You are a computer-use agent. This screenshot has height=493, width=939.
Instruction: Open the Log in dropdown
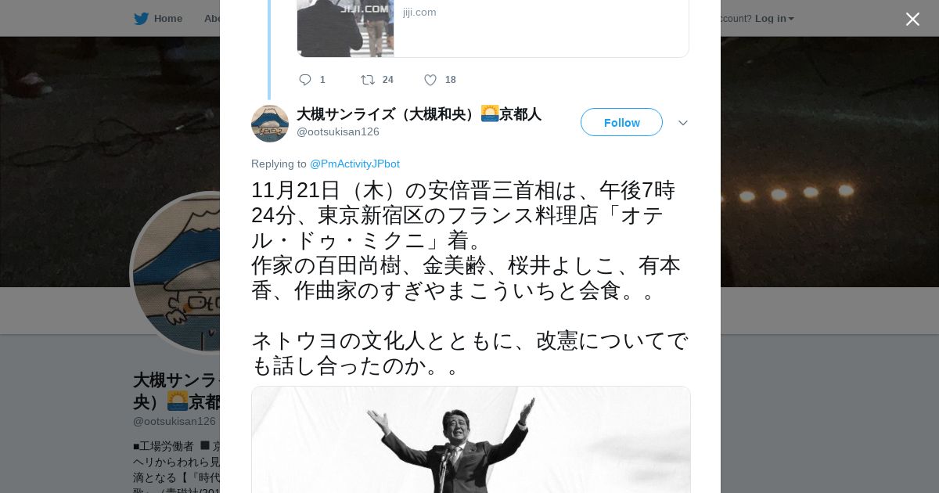tap(774, 18)
